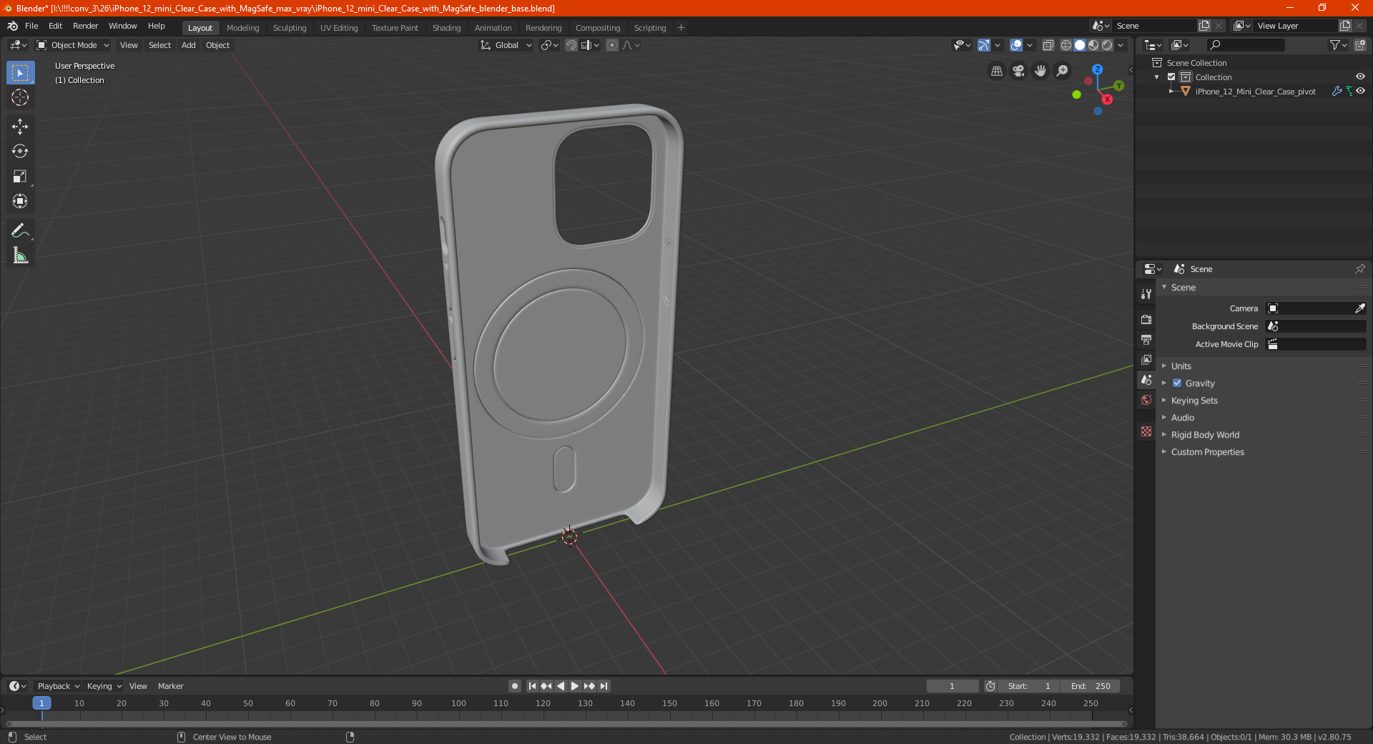The height and width of the screenshot is (744, 1373).
Task: Open the View Layer properties tab
Action: click(x=1146, y=360)
